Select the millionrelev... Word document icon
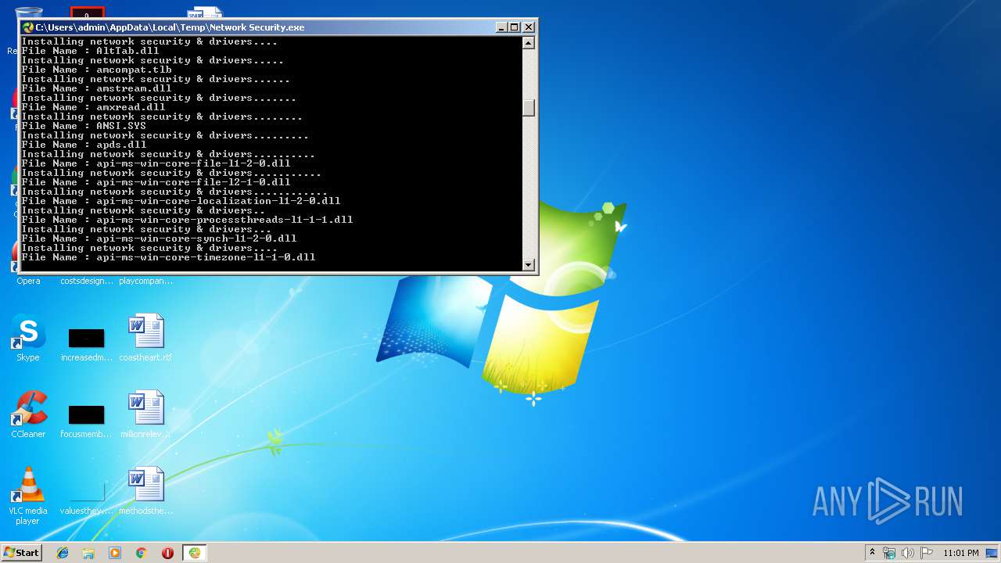This screenshot has height=563, width=1001. point(145,414)
